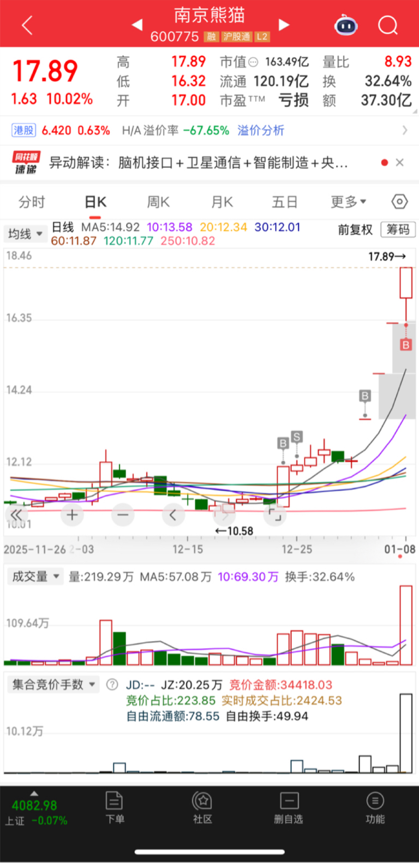The image size is (419, 863).
Task: Open the 更多 more periods dropdown
Action: click(x=349, y=202)
